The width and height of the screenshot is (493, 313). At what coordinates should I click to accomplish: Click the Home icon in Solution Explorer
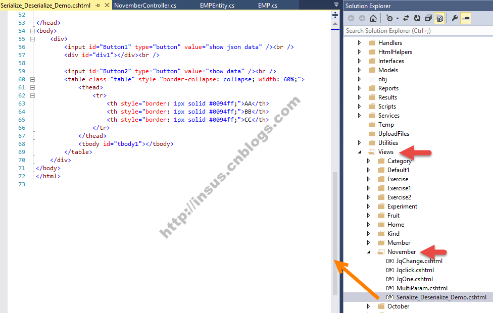[373, 19]
